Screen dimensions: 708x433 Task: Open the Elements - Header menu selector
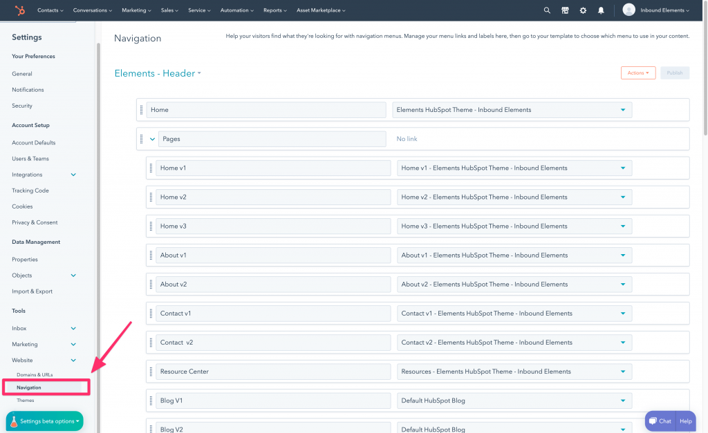tap(158, 73)
